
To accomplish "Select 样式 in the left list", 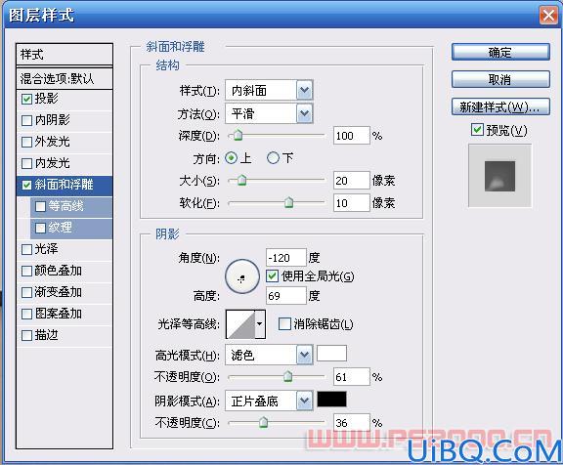I will (x=65, y=55).
